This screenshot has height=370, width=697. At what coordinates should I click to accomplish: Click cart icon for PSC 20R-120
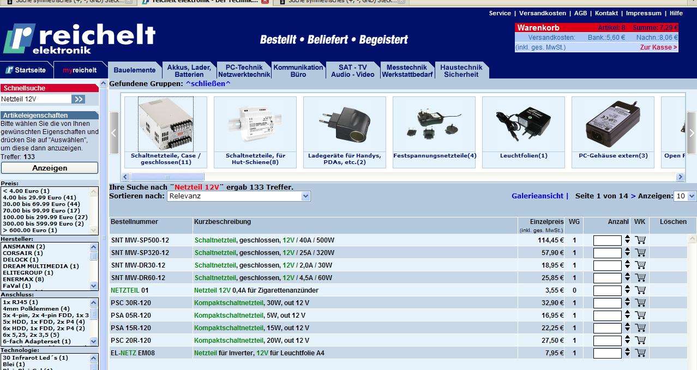coord(640,341)
